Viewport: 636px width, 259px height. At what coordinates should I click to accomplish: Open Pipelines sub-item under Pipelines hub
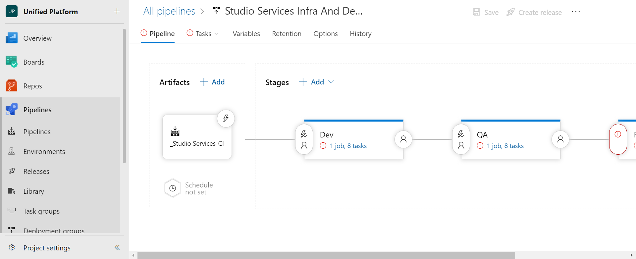[x=37, y=131]
